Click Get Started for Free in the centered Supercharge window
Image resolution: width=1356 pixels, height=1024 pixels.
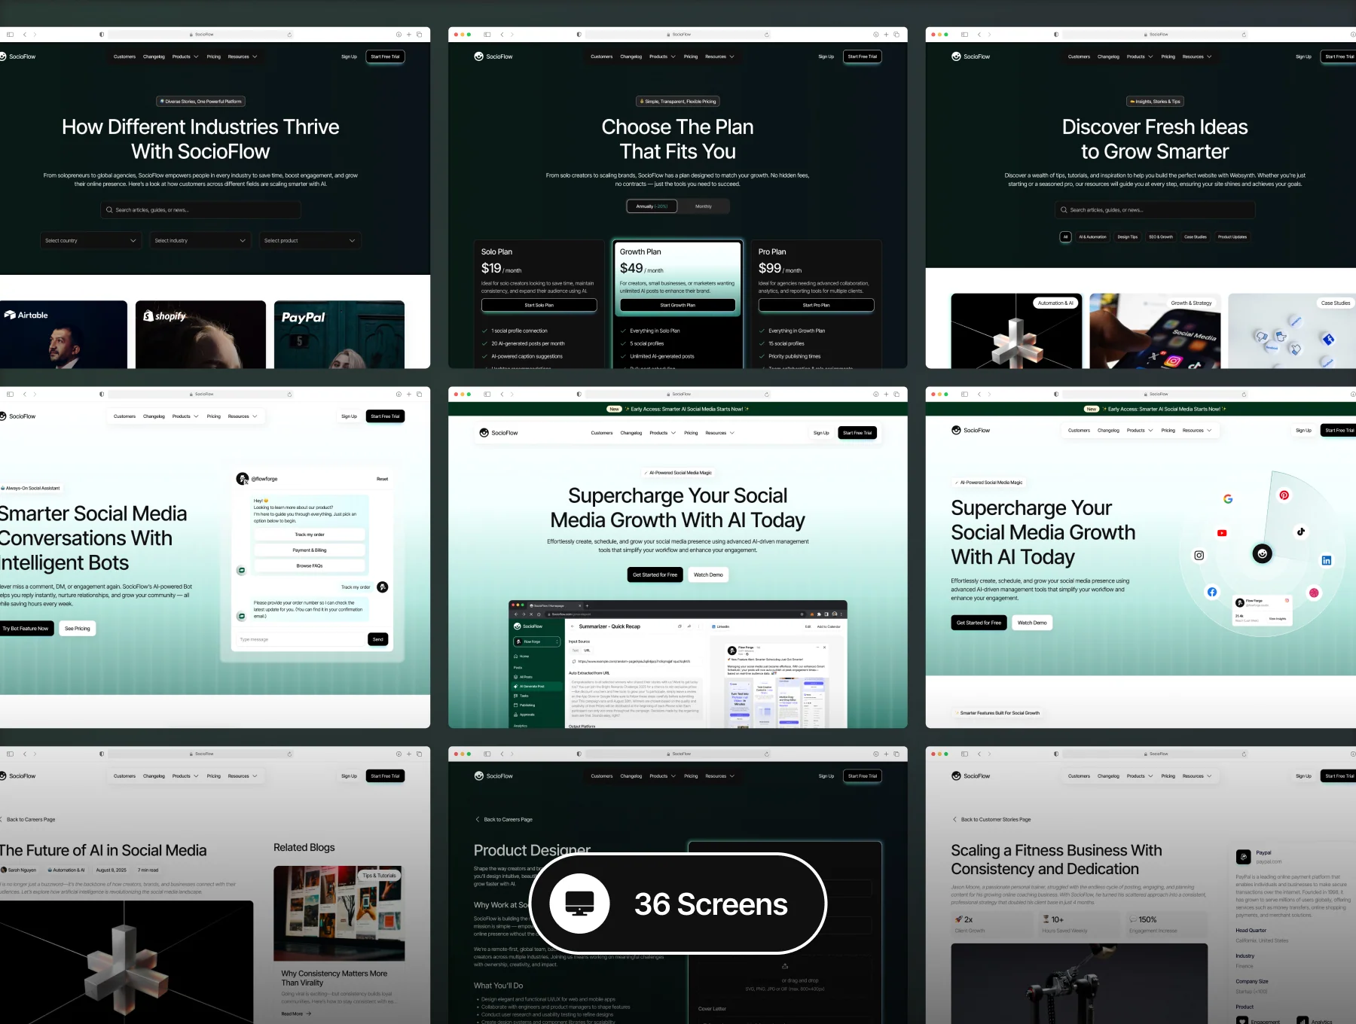655,574
